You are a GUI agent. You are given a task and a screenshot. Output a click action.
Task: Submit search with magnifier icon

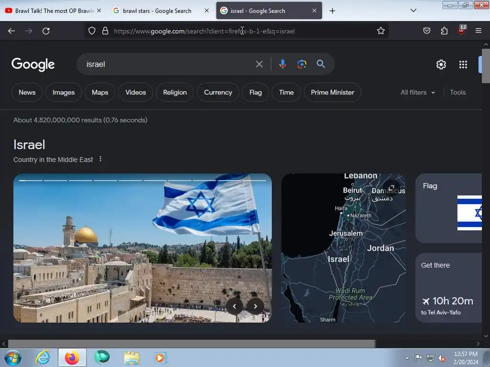pos(321,65)
